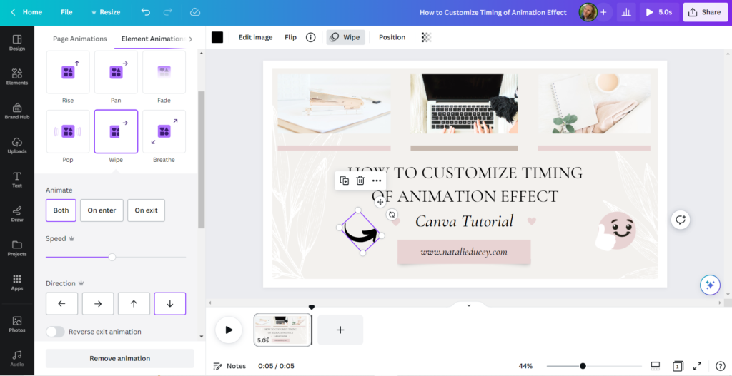Open the Magic assistant sparkle button

[x=710, y=285]
